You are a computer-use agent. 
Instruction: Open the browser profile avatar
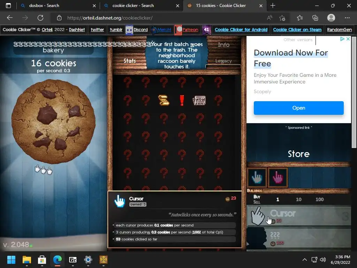pos(331,18)
